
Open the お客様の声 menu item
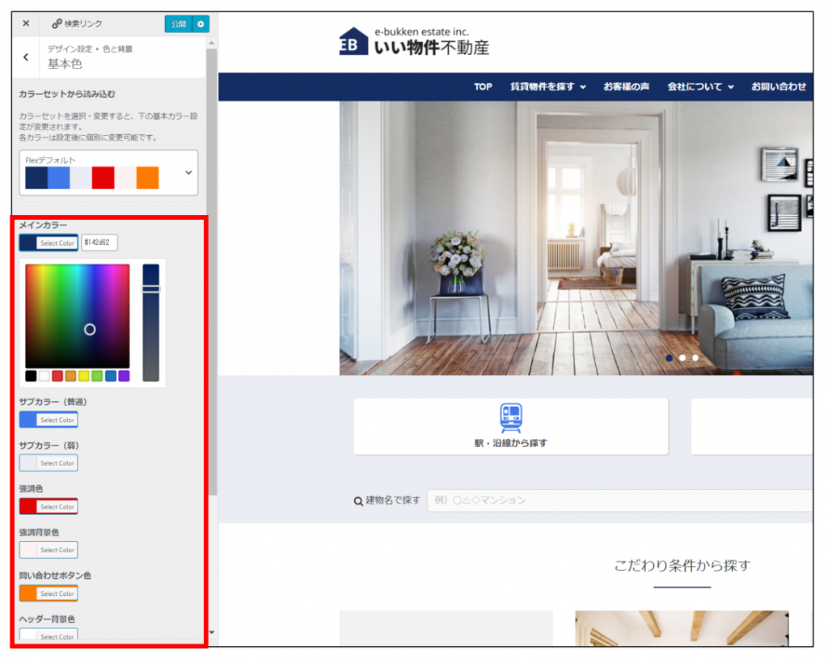pos(626,87)
